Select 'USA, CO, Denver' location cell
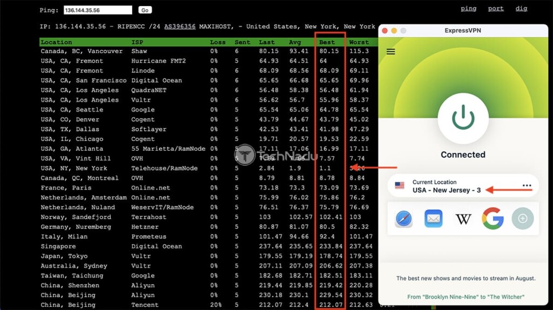The width and height of the screenshot is (553, 310). 70,119
